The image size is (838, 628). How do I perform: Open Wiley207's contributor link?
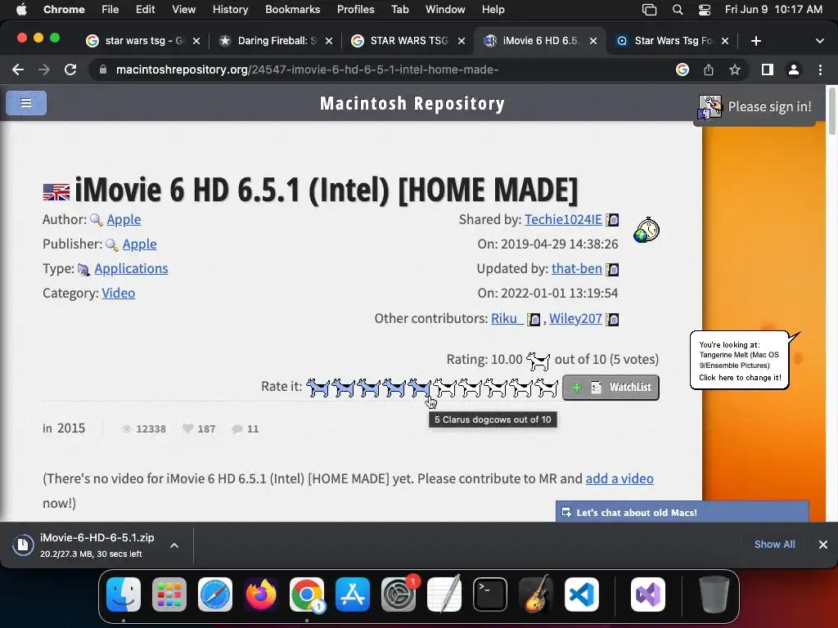click(x=575, y=318)
